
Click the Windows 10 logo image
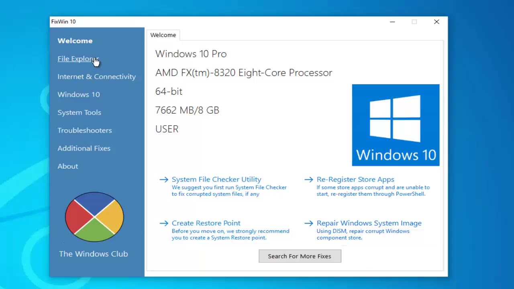coord(396,125)
